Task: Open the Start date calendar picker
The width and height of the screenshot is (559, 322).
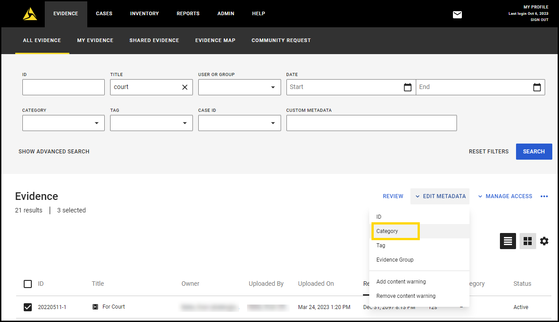Action: (x=407, y=87)
